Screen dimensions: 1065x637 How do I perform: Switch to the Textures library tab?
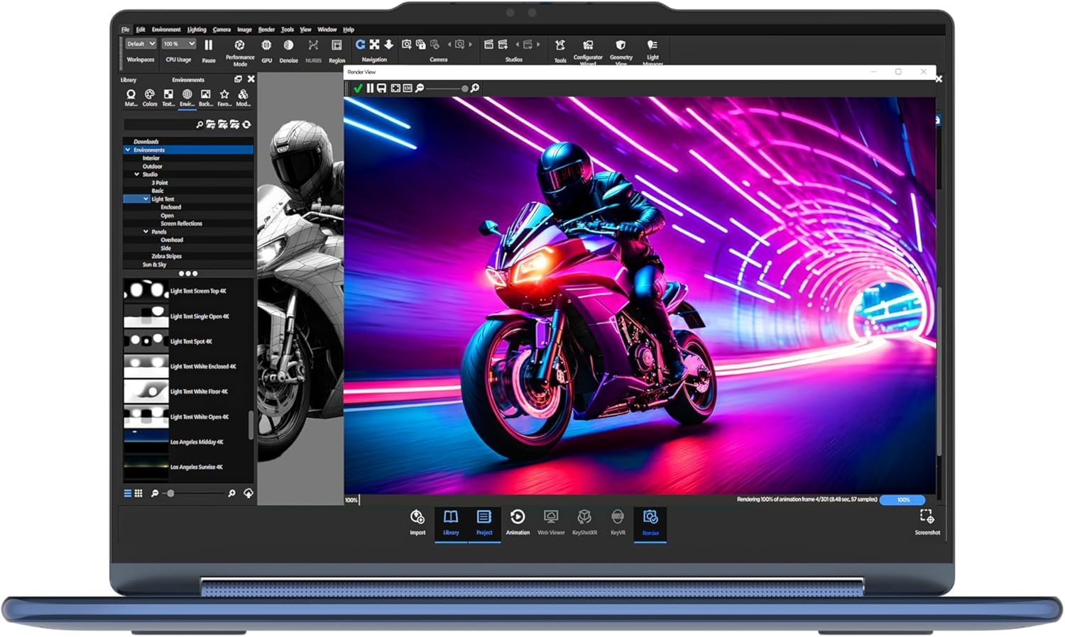pyautogui.click(x=168, y=94)
